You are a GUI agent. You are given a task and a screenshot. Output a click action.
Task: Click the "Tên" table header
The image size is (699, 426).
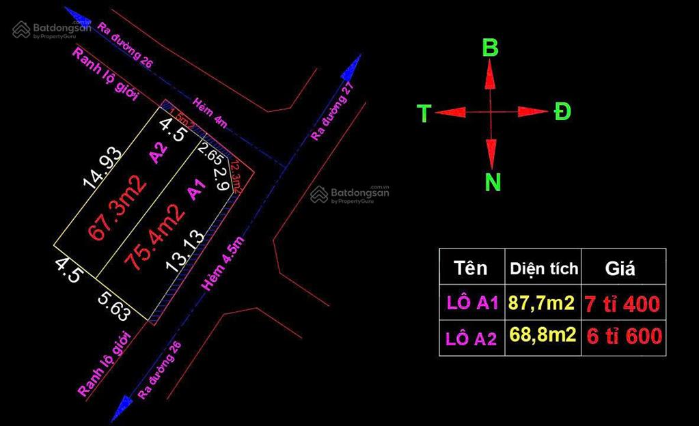coord(470,268)
